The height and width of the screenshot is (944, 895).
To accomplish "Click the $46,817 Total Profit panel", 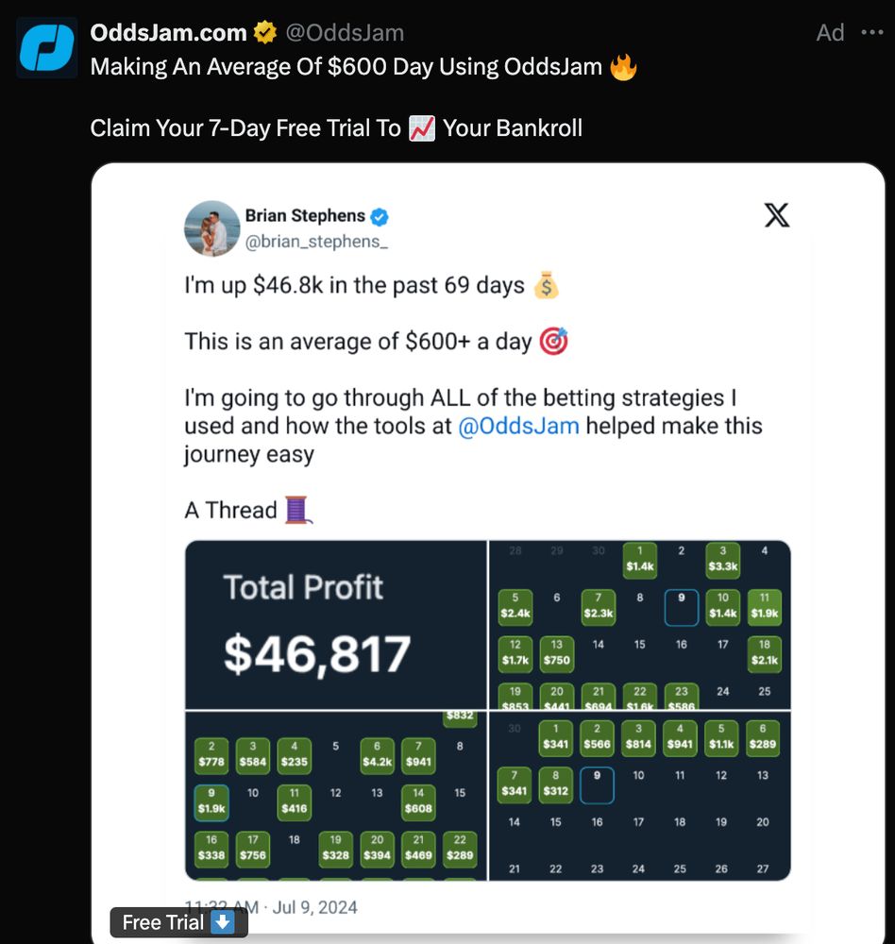I will (336, 625).
